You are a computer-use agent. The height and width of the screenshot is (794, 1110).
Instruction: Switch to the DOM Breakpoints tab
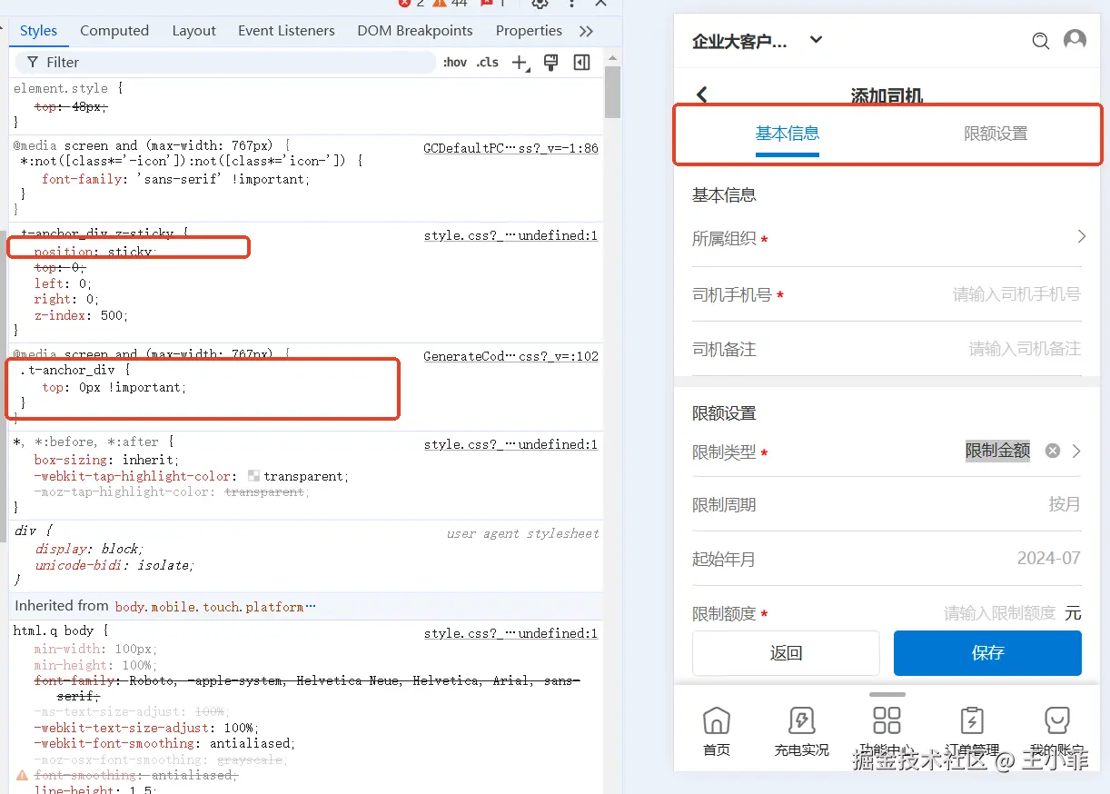click(x=415, y=31)
